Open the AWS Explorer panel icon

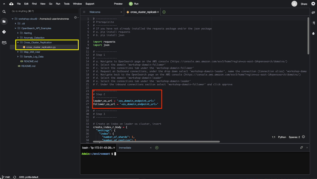tap(4, 42)
